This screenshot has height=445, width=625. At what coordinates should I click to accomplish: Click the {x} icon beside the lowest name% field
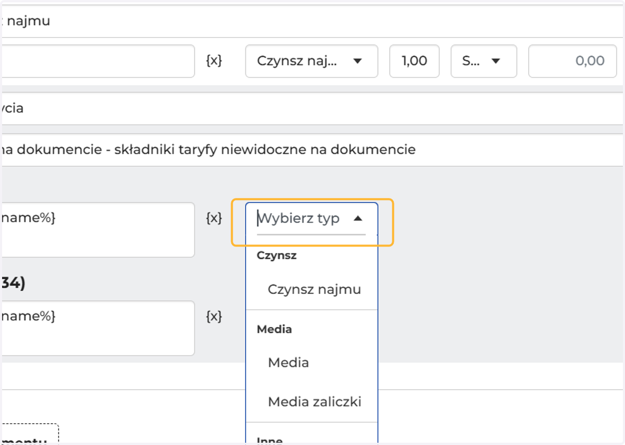[x=214, y=316]
